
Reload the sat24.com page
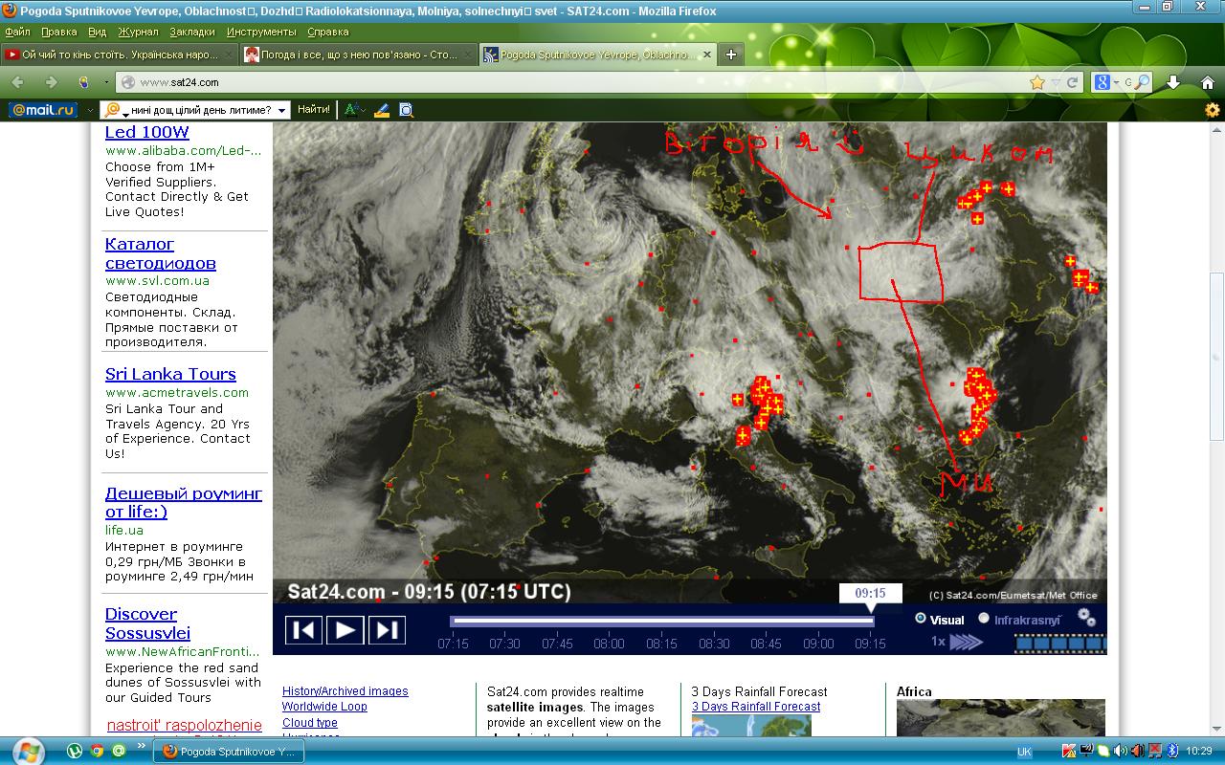click(1072, 82)
